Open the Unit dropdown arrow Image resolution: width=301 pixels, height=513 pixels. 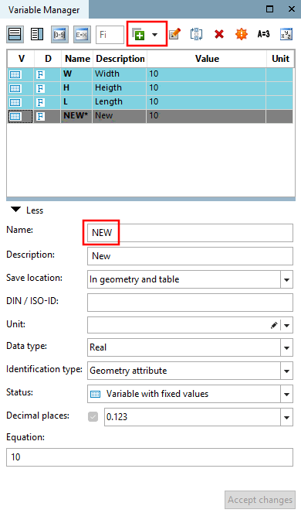[x=286, y=326]
